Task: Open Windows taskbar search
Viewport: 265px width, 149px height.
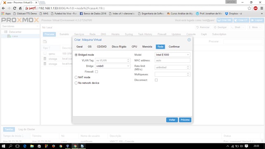Action: coord(10,146)
